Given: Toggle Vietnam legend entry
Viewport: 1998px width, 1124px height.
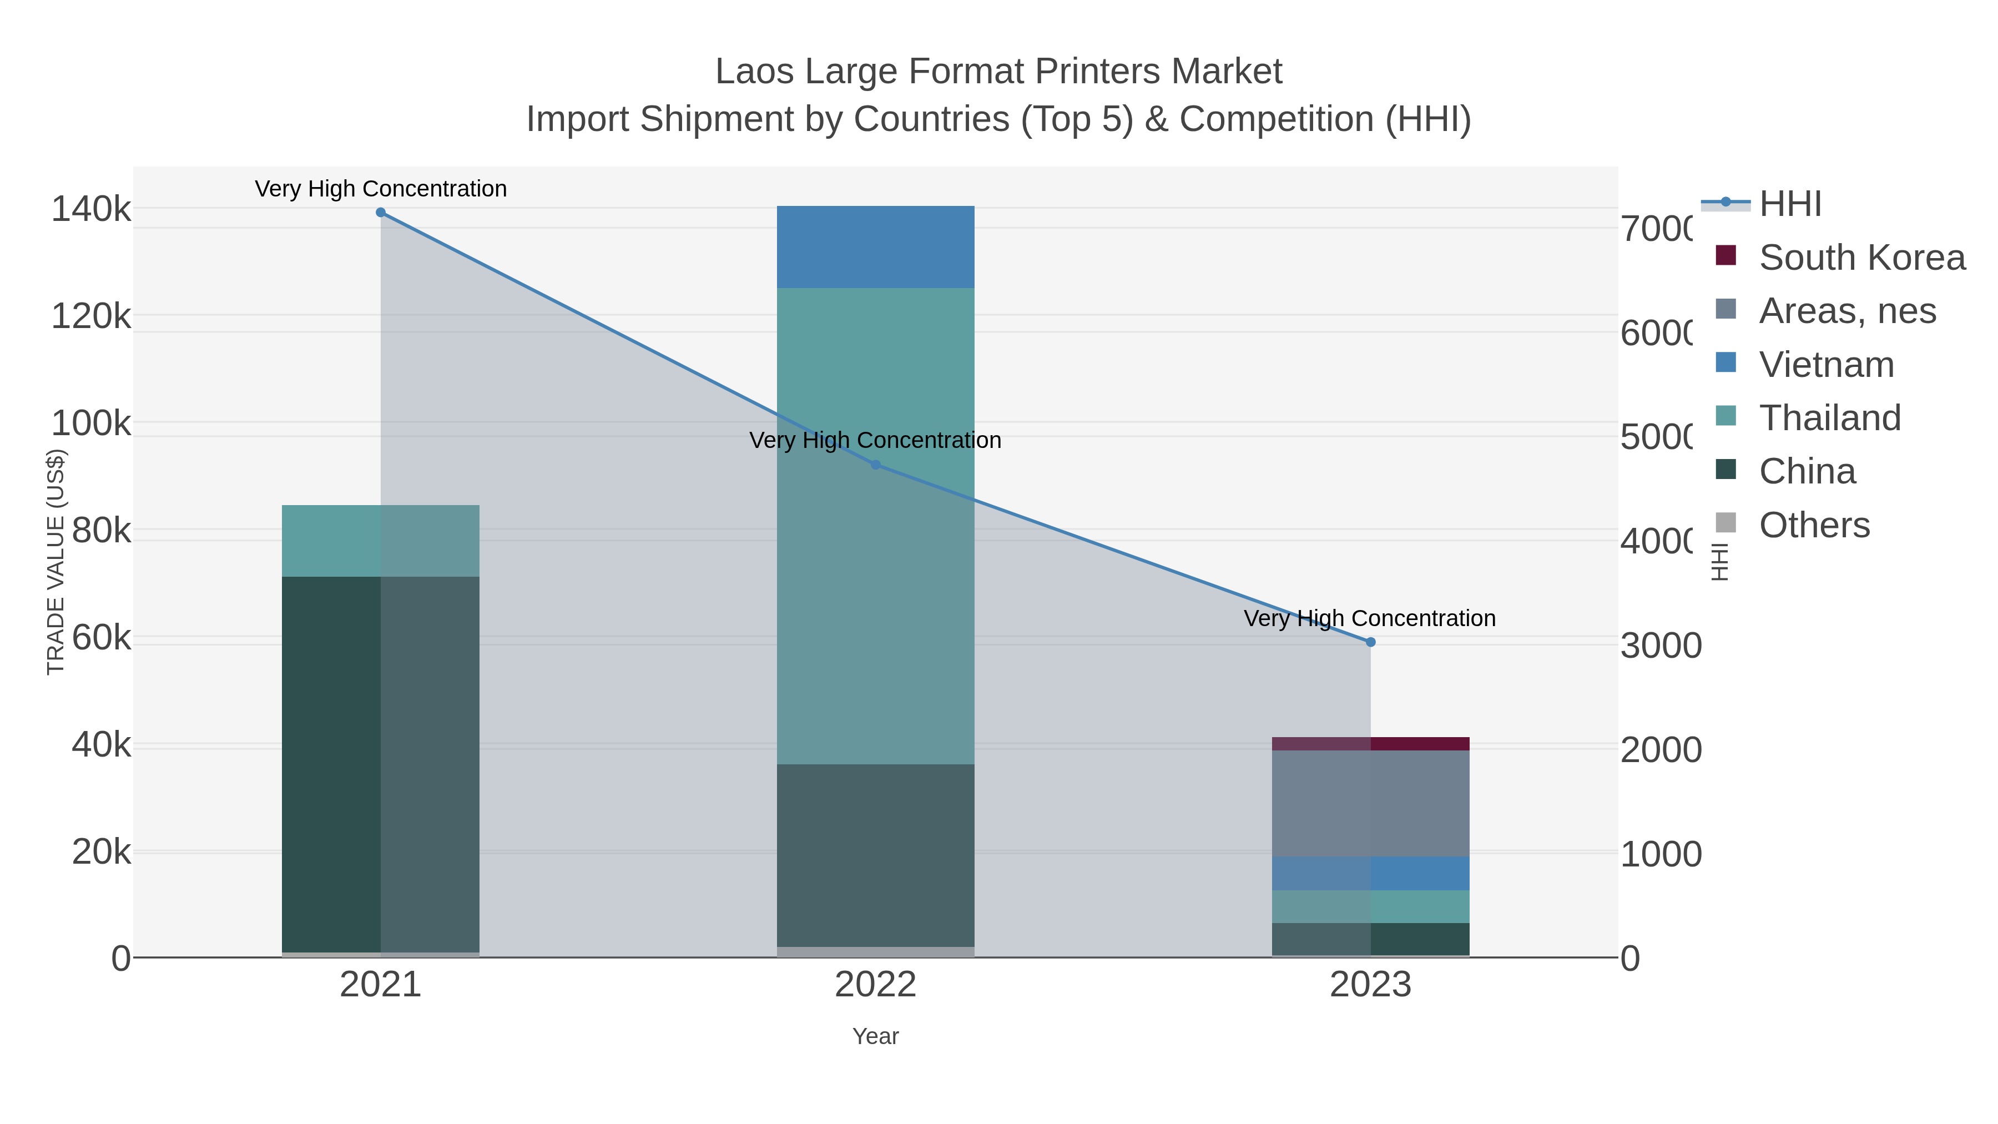Looking at the screenshot, I should coord(1804,365).
